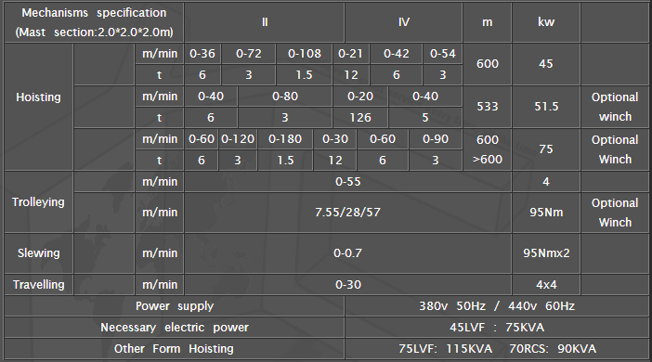The image size is (652, 362).
Task: Select the 533 height value
Action: tap(488, 107)
